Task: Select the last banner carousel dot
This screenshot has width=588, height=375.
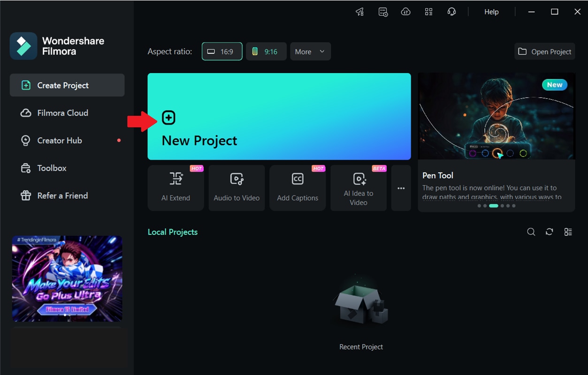Action: tap(514, 206)
